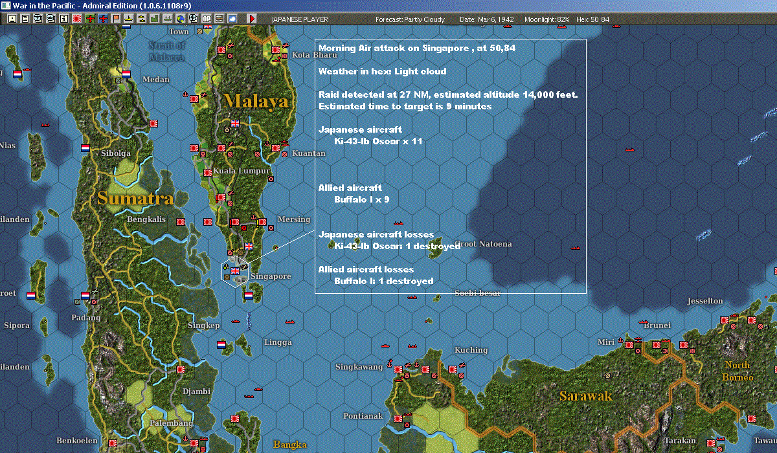Select the Japanese flag base next to Kuantan
Image resolution: width=777 pixels, height=453 pixels.
(276, 148)
